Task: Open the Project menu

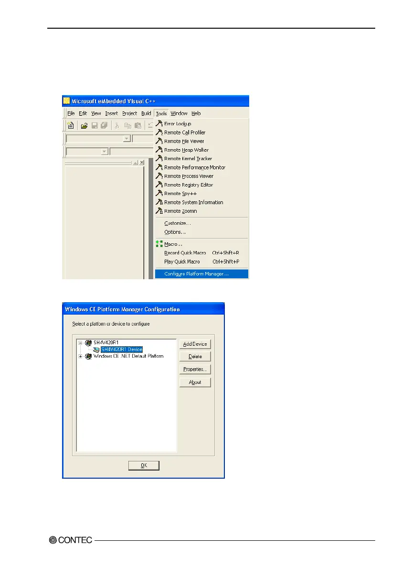Action: [130, 113]
